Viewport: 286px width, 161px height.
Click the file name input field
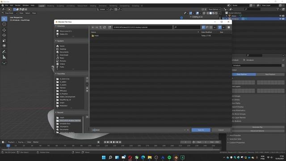(x=137, y=130)
